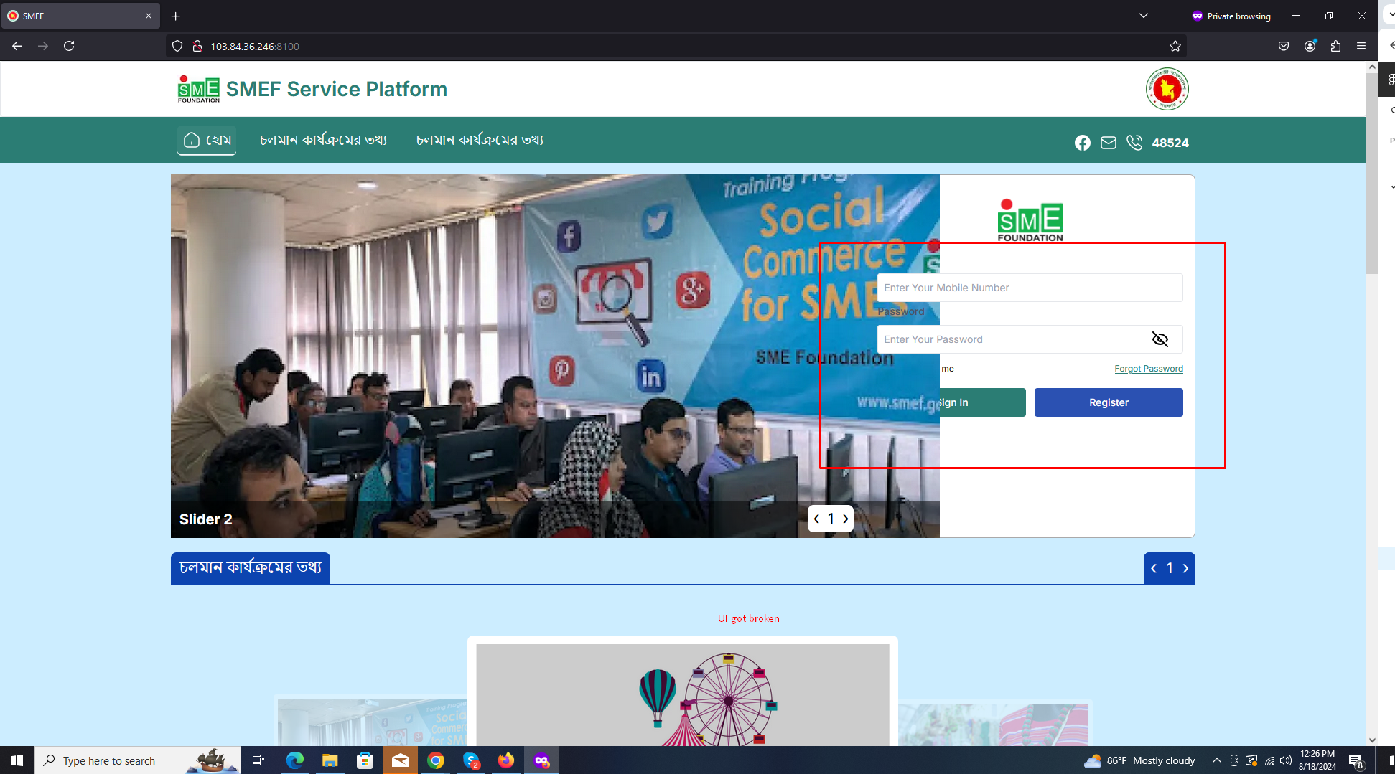Bookmark this page with star icon
Viewport: 1395px width, 774px height.
[x=1175, y=46]
